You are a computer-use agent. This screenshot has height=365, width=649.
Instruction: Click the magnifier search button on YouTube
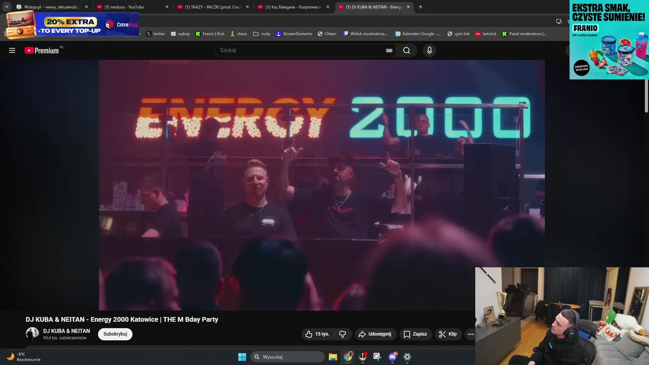407,50
